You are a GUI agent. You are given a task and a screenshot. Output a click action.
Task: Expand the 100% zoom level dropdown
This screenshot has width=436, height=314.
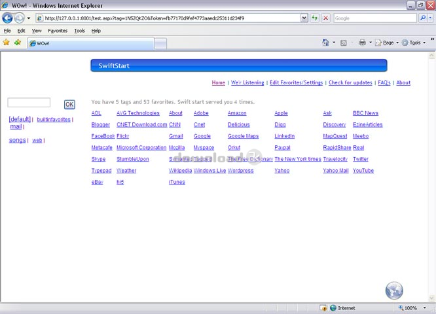424,308
